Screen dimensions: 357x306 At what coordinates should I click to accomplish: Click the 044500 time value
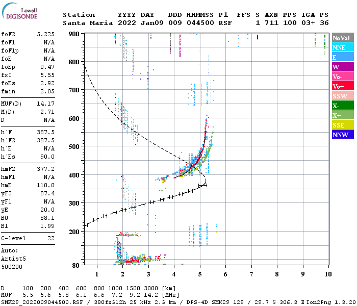(200, 23)
